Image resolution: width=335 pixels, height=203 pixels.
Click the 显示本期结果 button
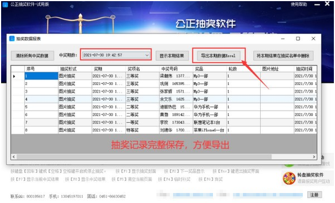click(172, 56)
